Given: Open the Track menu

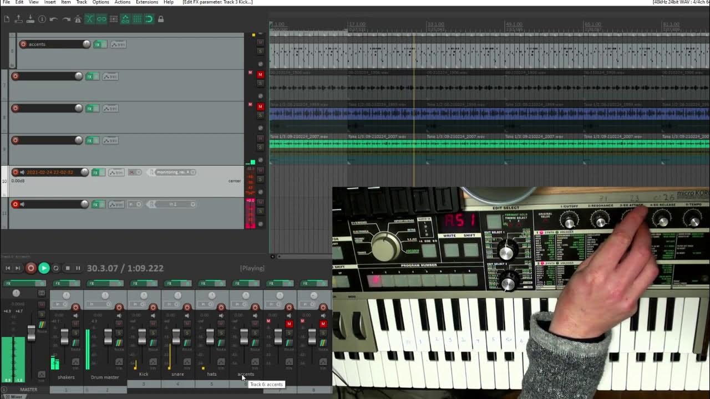Looking at the screenshot, I should click(x=82, y=2).
